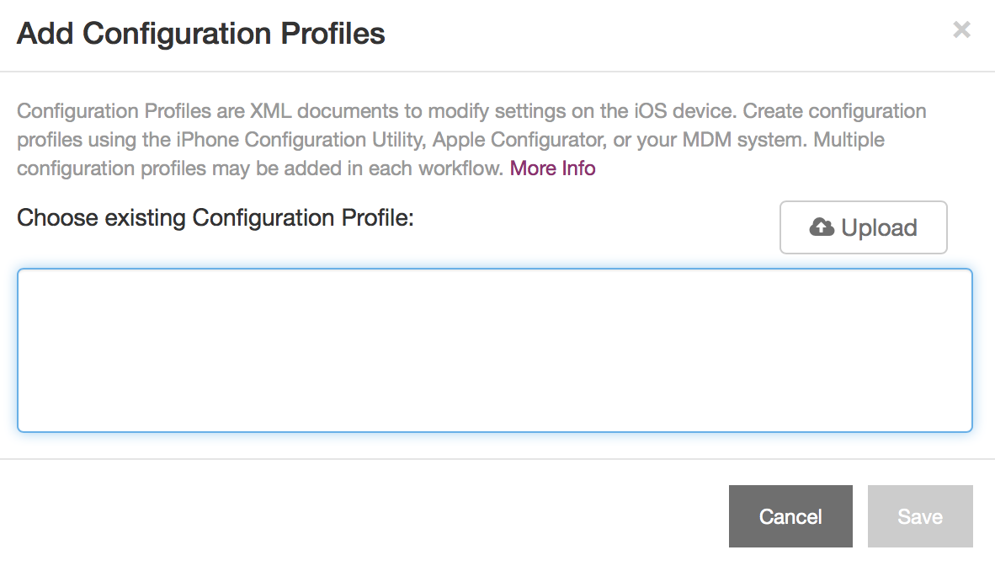The height and width of the screenshot is (566, 995).
Task: Click the disabled Save button in the footer
Action: pos(920,515)
